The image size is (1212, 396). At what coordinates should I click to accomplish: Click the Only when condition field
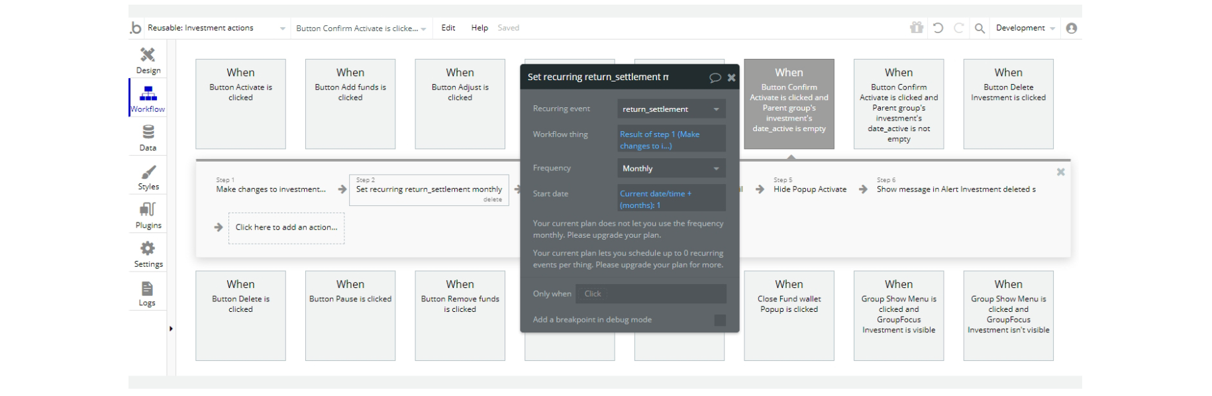click(x=650, y=294)
